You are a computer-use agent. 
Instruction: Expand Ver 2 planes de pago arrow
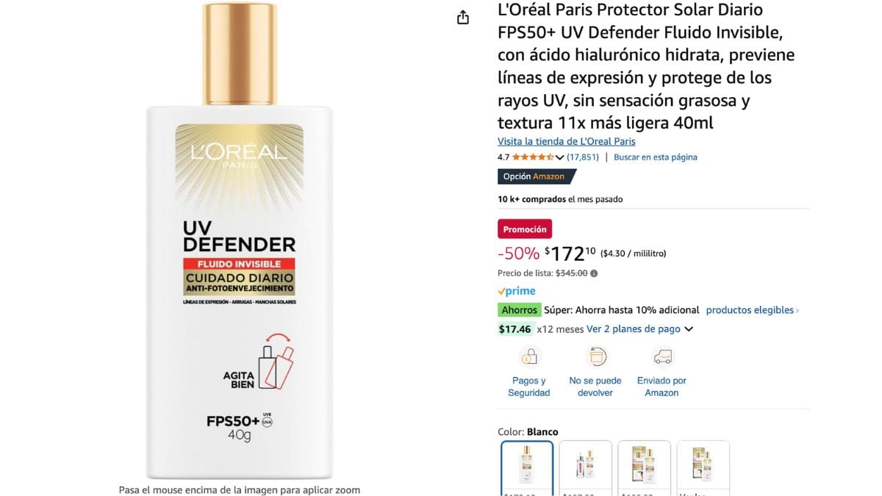click(689, 329)
